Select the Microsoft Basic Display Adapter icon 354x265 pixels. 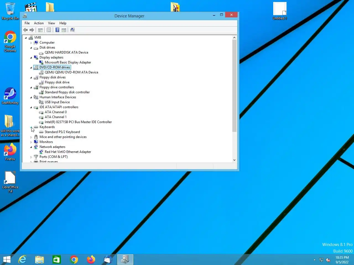tap(41, 62)
